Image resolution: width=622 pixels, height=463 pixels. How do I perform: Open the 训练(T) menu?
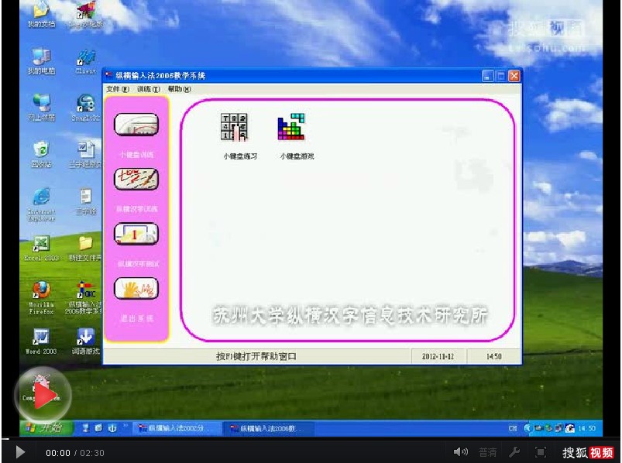pyautogui.click(x=149, y=89)
